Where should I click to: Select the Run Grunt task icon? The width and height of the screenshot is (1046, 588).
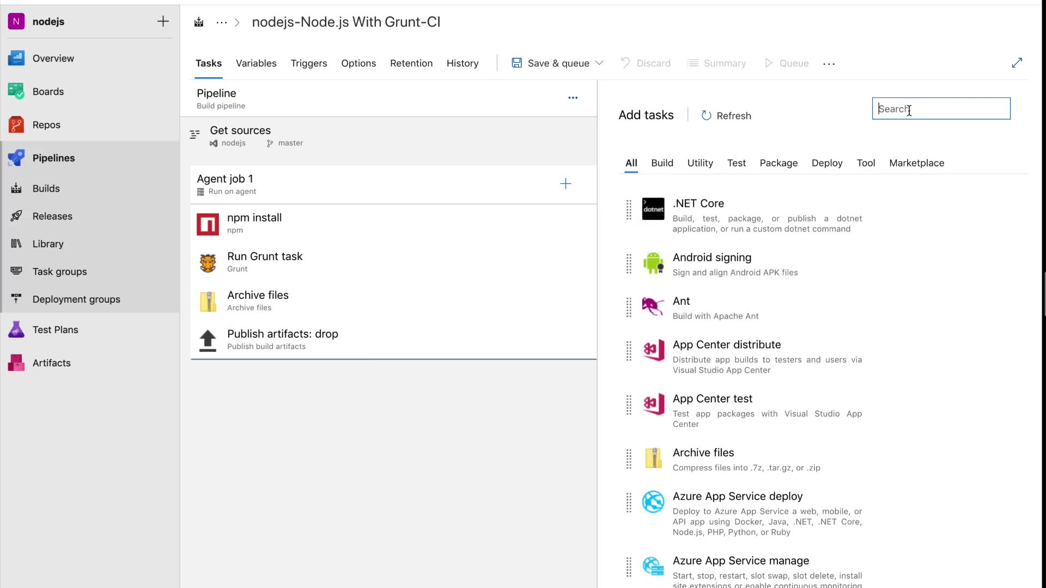pos(208,263)
